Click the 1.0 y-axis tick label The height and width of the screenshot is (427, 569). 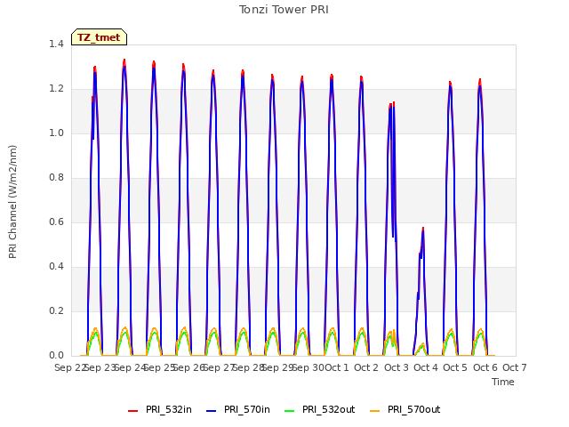[56, 133]
